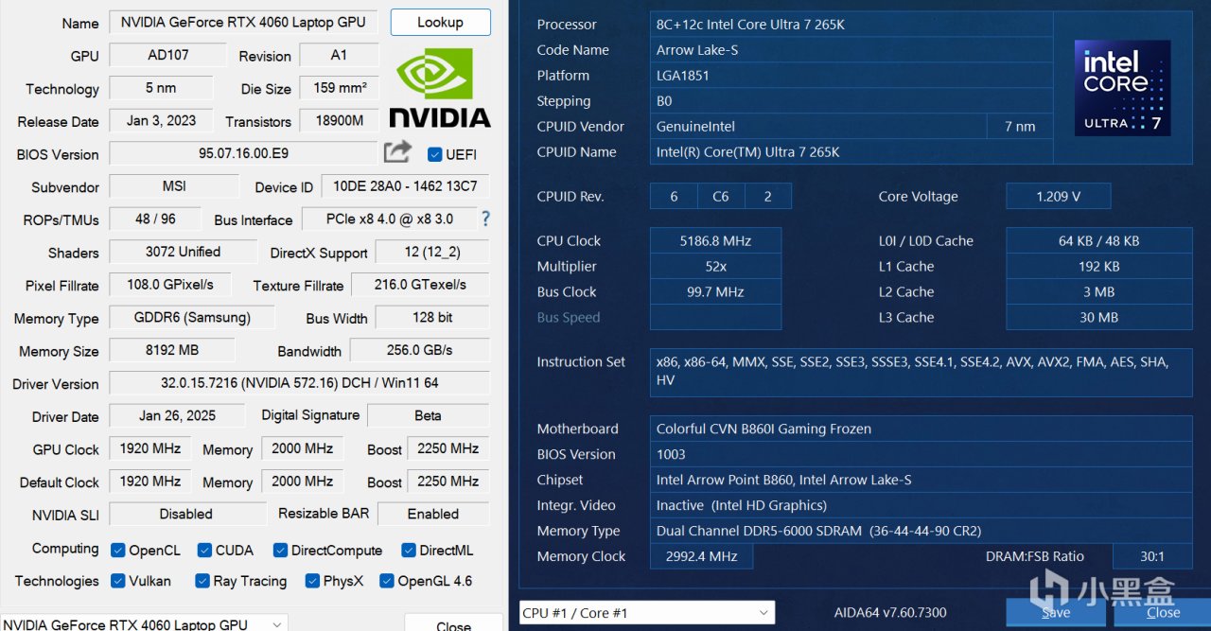
Task: Click the Memory Type GDDR6 (Samsung)
Action: (192, 317)
